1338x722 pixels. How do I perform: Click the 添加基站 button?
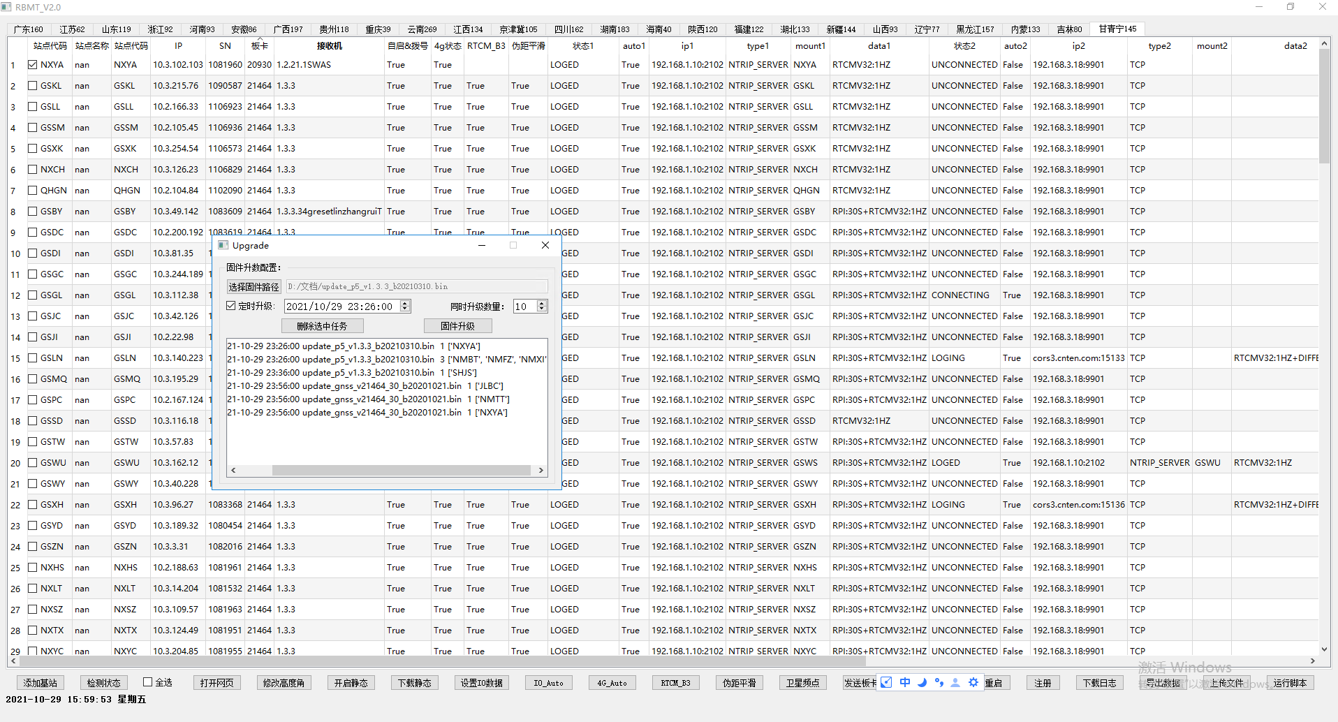41,683
